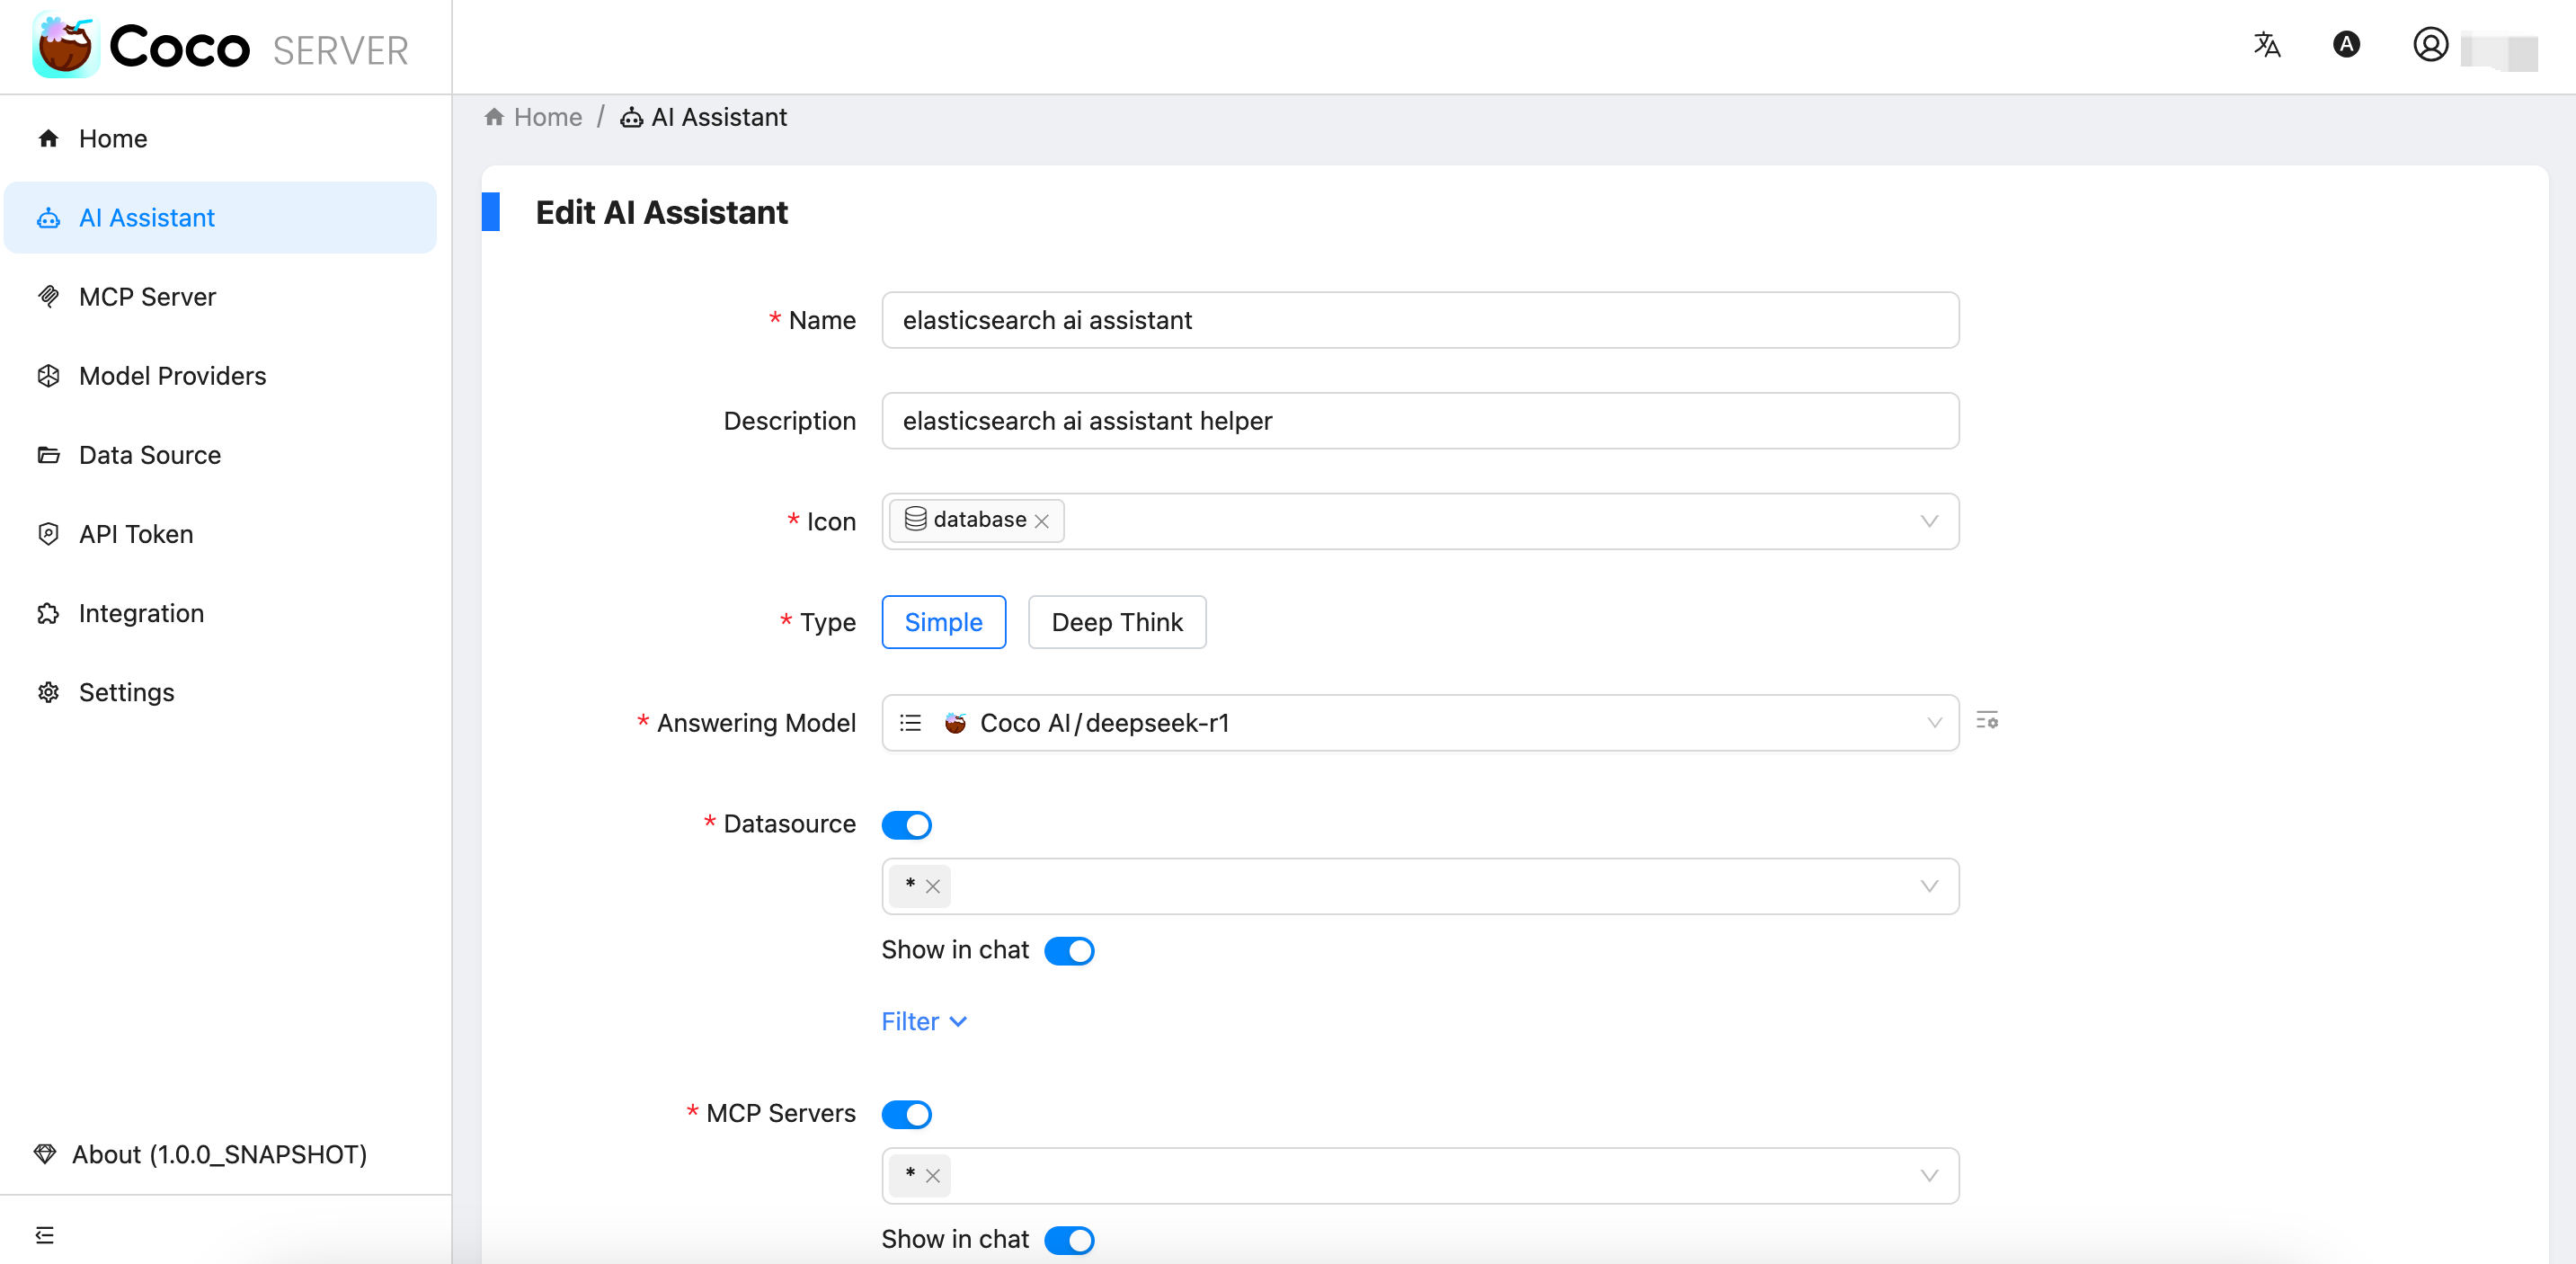The image size is (2576, 1264).
Task: Open MCP Server in the sidebar
Action: click(220, 297)
